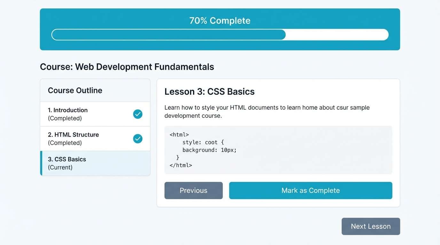This screenshot has width=440, height=245.
Task: Advance using the Next Lesson button
Action: (371, 226)
